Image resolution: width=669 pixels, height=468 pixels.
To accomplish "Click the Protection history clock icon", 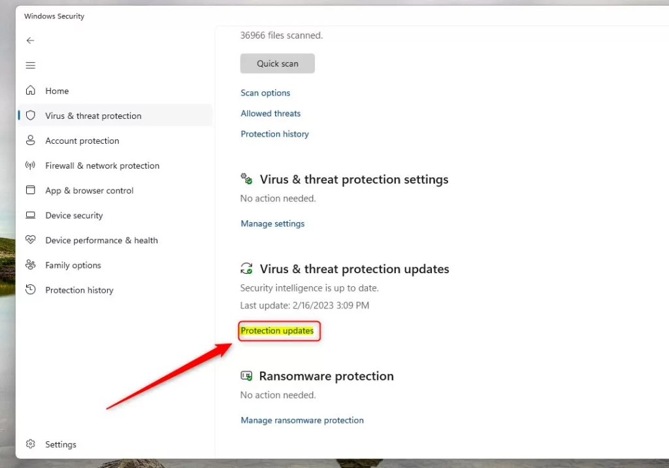I will point(30,290).
